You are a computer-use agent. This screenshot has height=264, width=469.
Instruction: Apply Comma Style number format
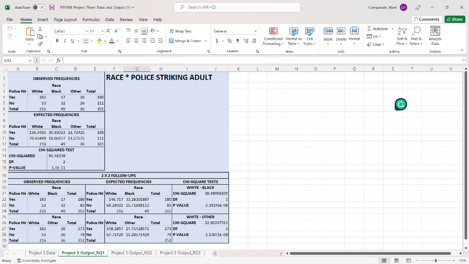point(238,41)
